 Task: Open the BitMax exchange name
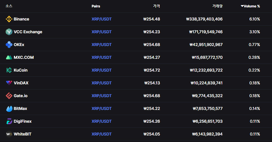[20, 108]
